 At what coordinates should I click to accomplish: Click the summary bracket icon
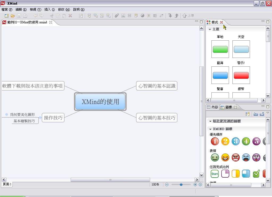[x=155, y=16]
